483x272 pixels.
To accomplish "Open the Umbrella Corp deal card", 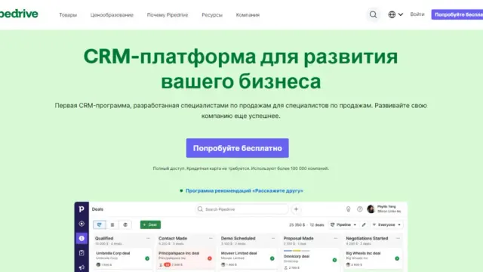I will (122, 258).
